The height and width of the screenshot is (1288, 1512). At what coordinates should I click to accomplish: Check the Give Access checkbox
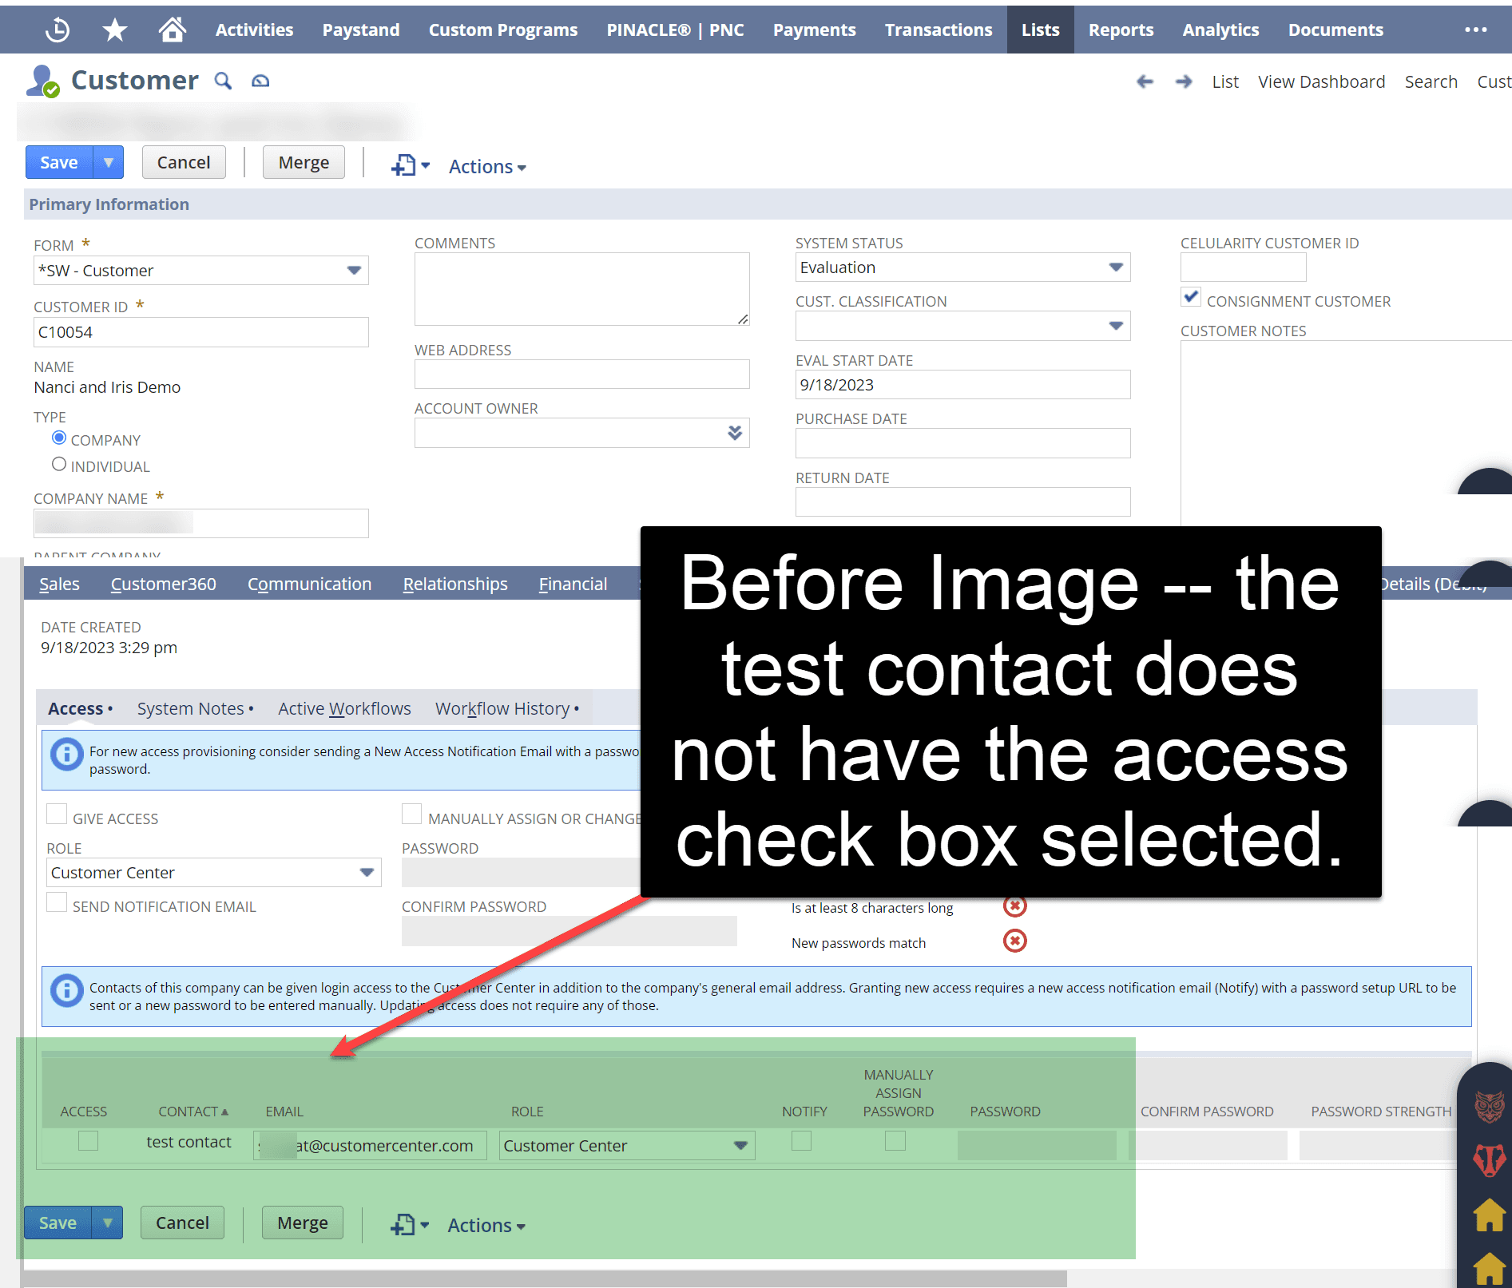pyautogui.click(x=57, y=814)
